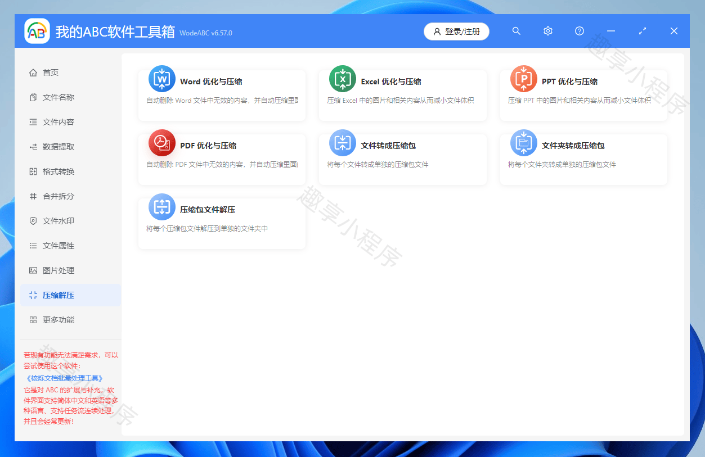705x457 pixels.
Task: Click the home icon beside 首页
Action: 33,73
